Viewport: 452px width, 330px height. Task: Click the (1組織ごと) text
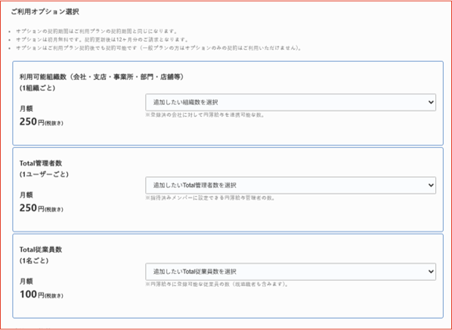[37, 88]
